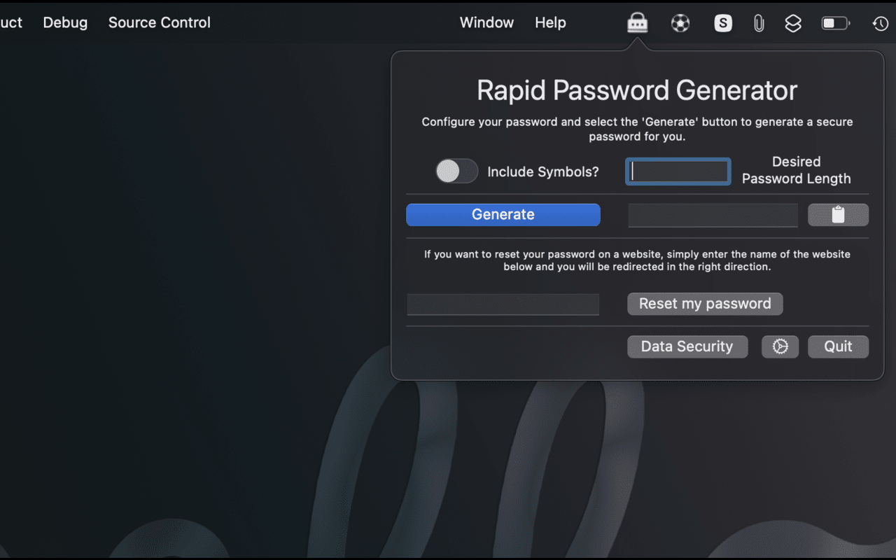
Task: Open the Help menu
Action: 550,22
